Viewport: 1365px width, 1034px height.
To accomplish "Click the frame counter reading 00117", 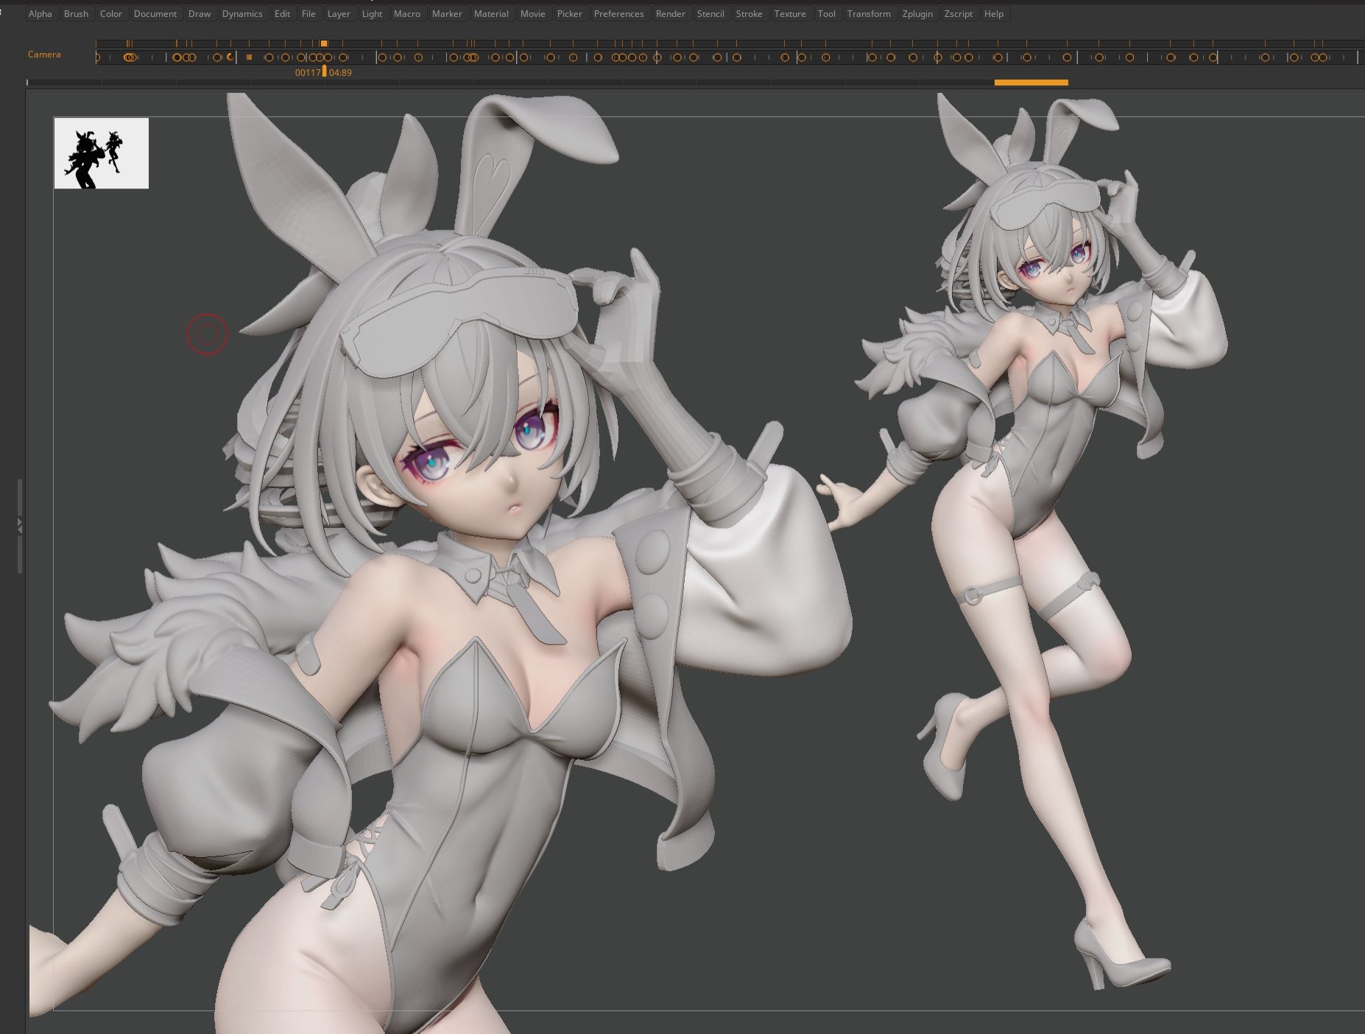I will [x=308, y=73].
